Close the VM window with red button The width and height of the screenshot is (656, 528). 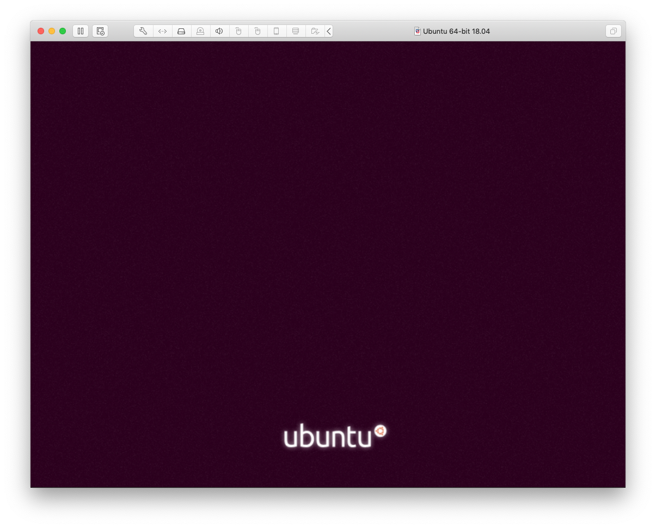(41, 31)
